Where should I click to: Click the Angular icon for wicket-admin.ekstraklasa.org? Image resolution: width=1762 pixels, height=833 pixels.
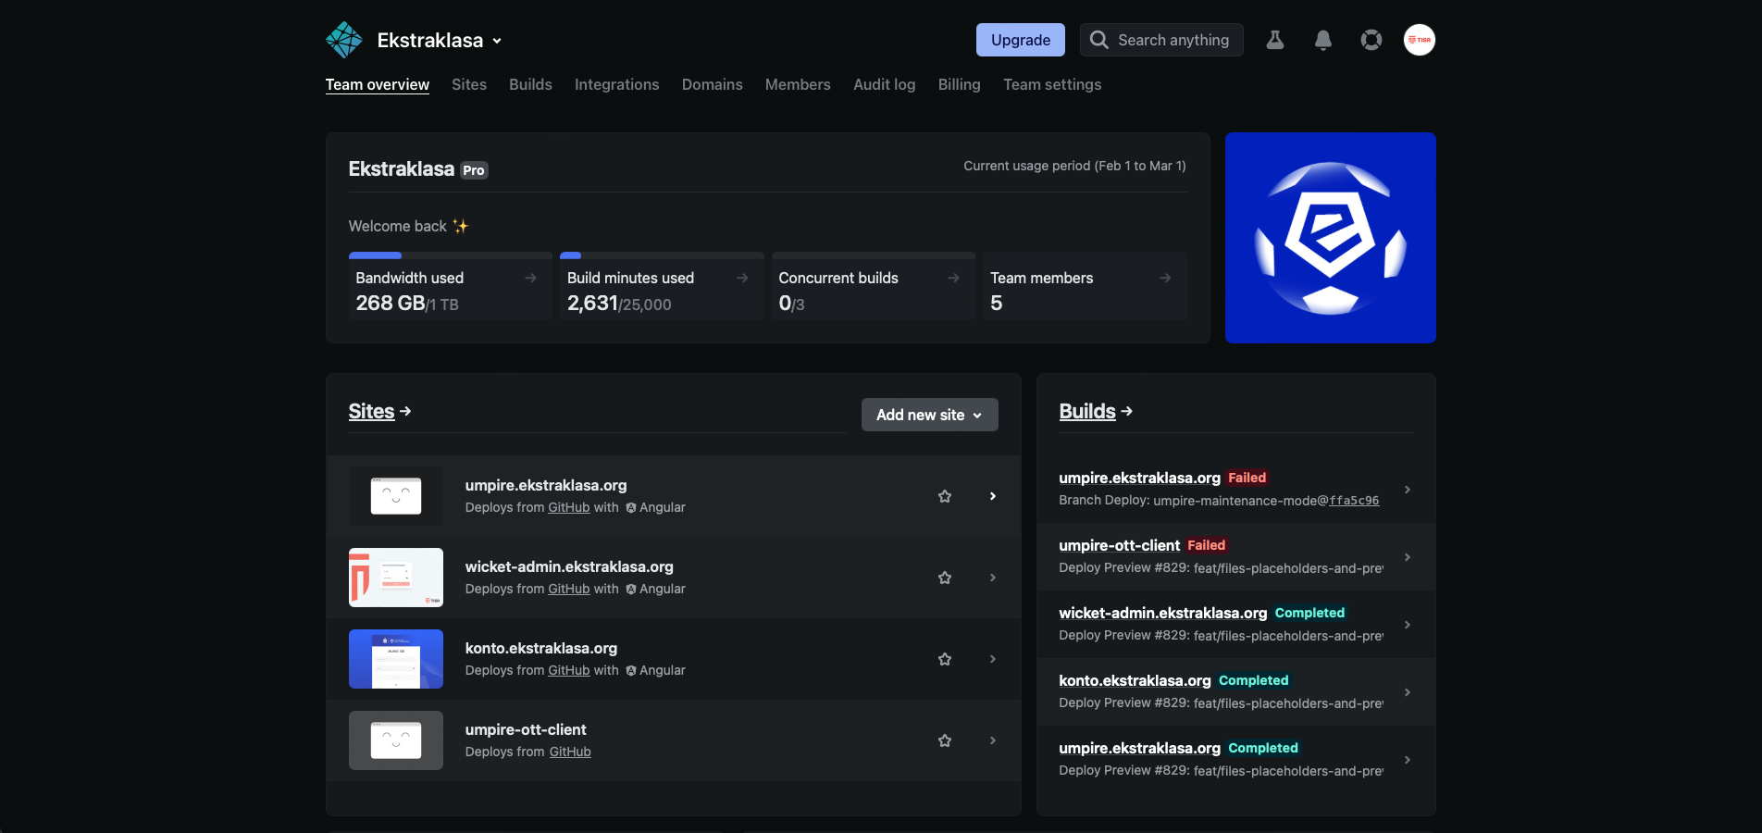631,590
